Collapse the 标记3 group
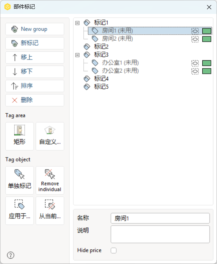This screenshot has width=217, height=264. 78,55
